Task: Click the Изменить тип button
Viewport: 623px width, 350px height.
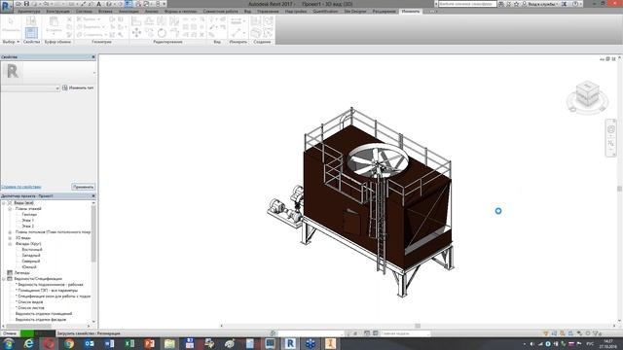Action: [x=78, y=87]
